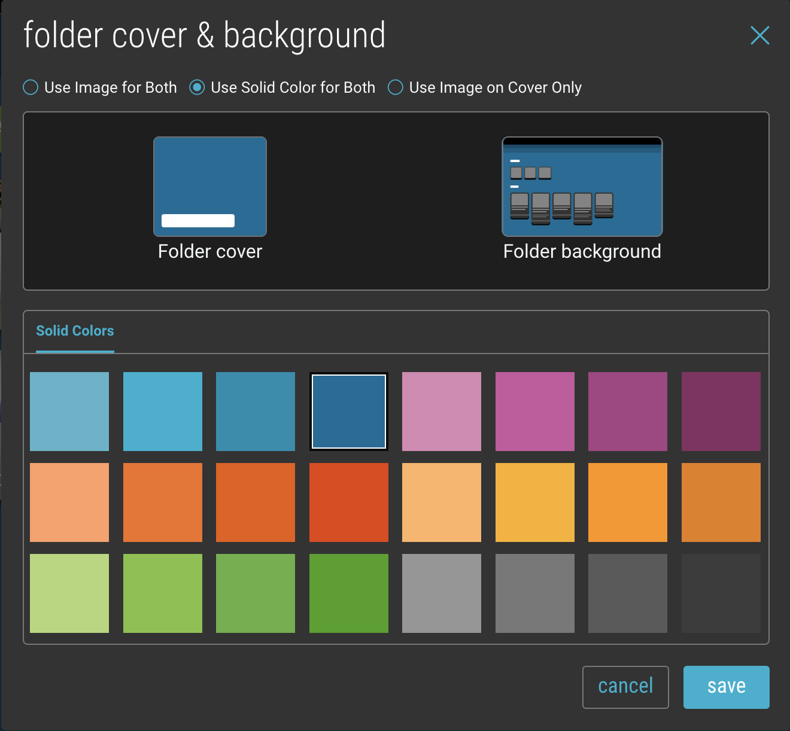Select the currently highlighted dark blue swatch
The image size is (790, 731).
349,411
